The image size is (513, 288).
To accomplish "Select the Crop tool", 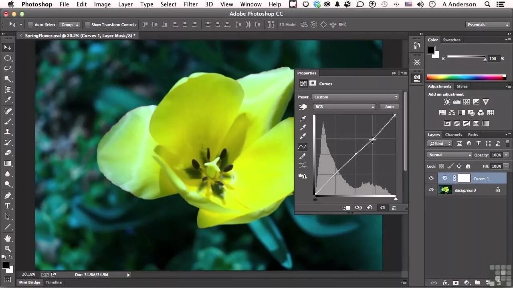I will (8, 90).
